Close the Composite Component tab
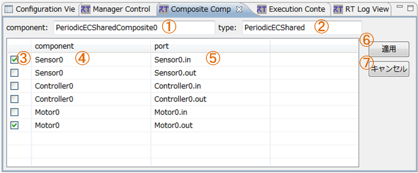The width and height of the screenshot is (418, 173). [240, 10]
